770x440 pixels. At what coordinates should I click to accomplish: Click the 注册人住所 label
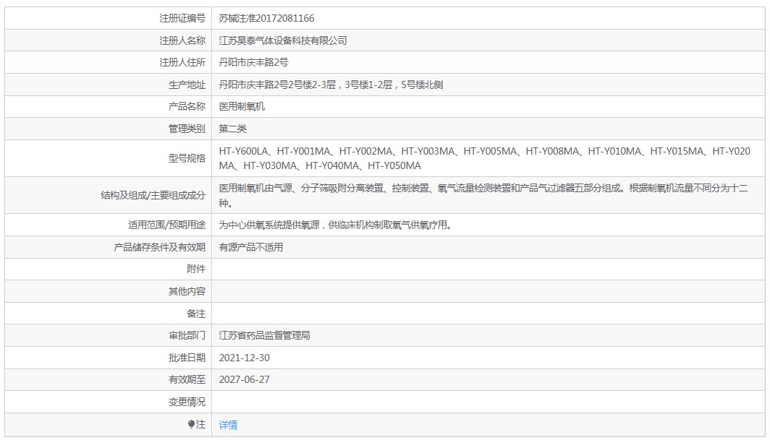click(x=182, y=62)
